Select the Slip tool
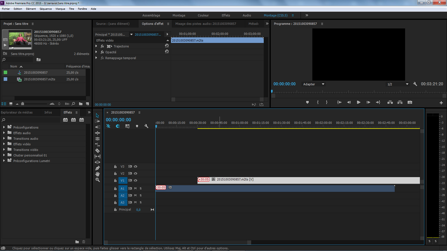The image size is (447, 251). point(98,156)
